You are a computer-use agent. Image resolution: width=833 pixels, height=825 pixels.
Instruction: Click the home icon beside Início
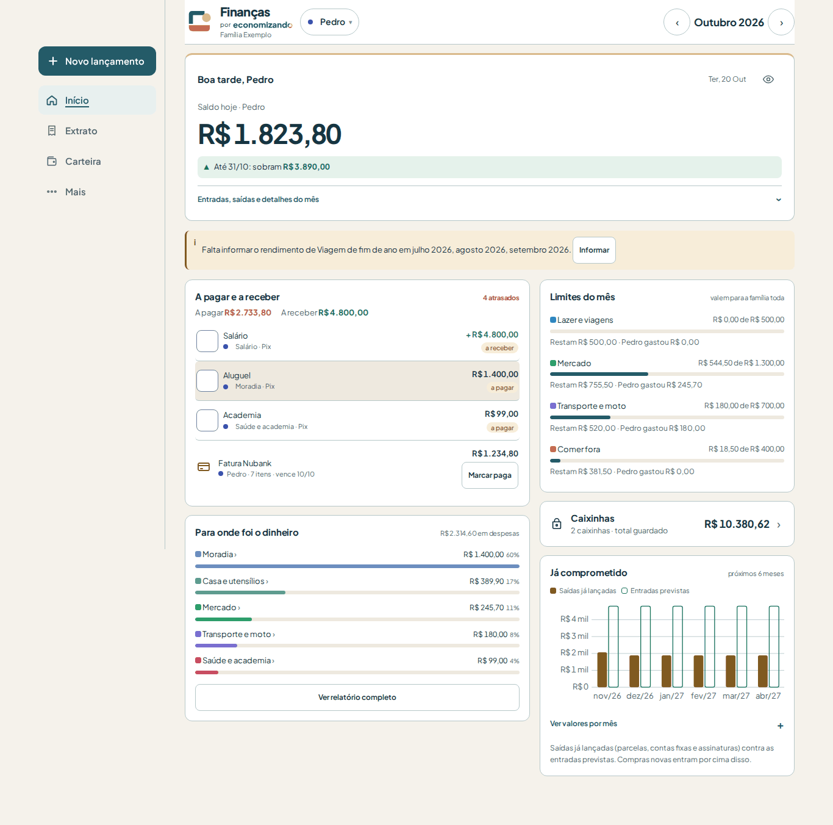pos(52,101)
